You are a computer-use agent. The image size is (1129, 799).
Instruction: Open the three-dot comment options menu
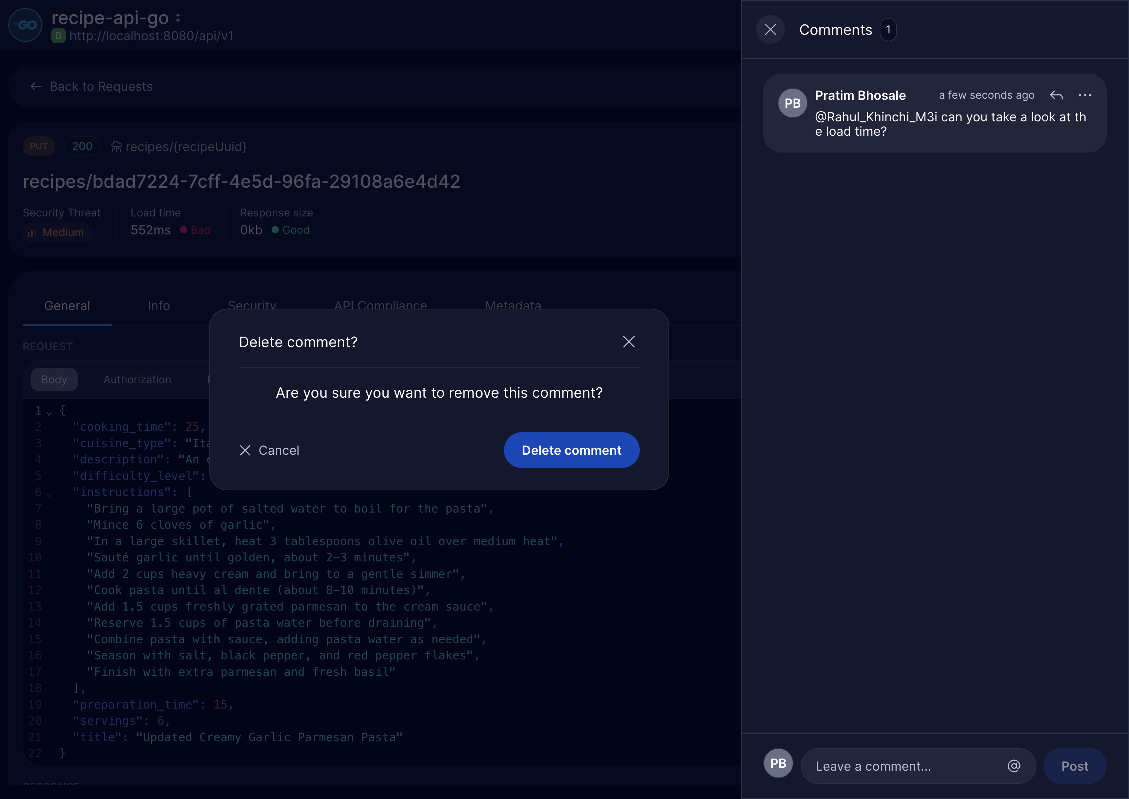tap(1085, 95)
